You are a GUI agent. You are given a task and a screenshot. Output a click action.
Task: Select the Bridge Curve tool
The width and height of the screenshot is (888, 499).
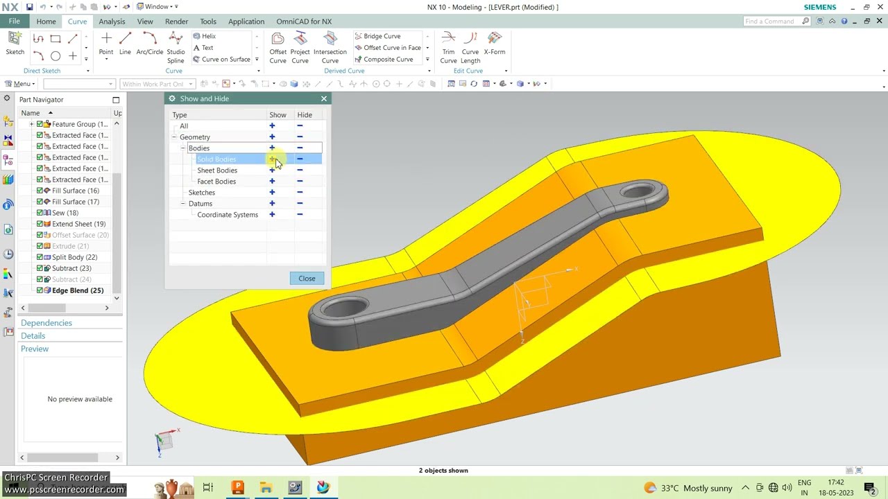[x=377, y=36]
